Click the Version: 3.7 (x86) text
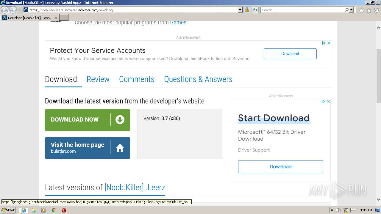381x214 pixels. tap(162, 118)
